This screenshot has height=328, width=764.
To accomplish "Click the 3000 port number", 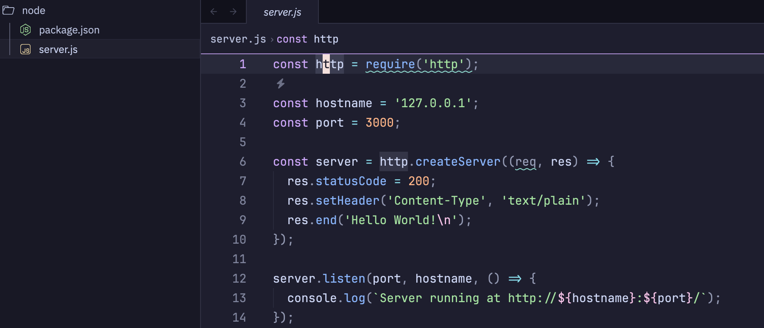I will pyautogui.click(x=379, y=122).
